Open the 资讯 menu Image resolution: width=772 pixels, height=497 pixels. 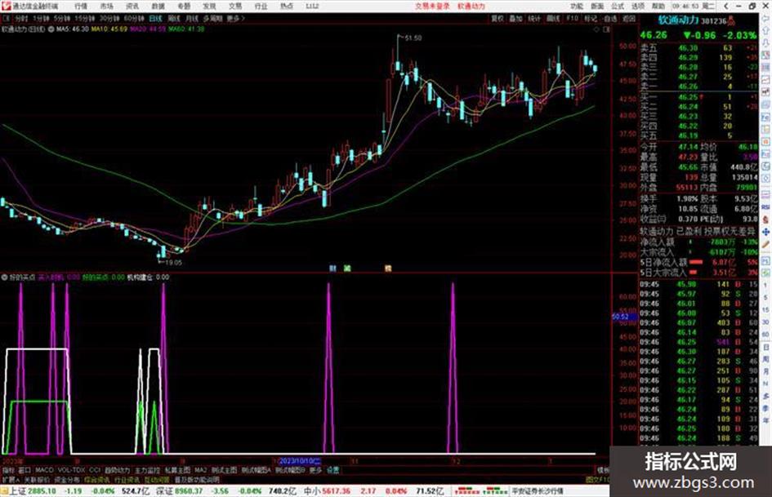132,7
